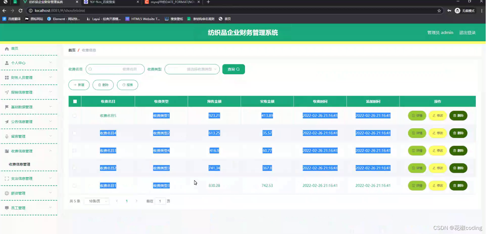Tick the checkbox for row 收费名目1

click(74, 185)
